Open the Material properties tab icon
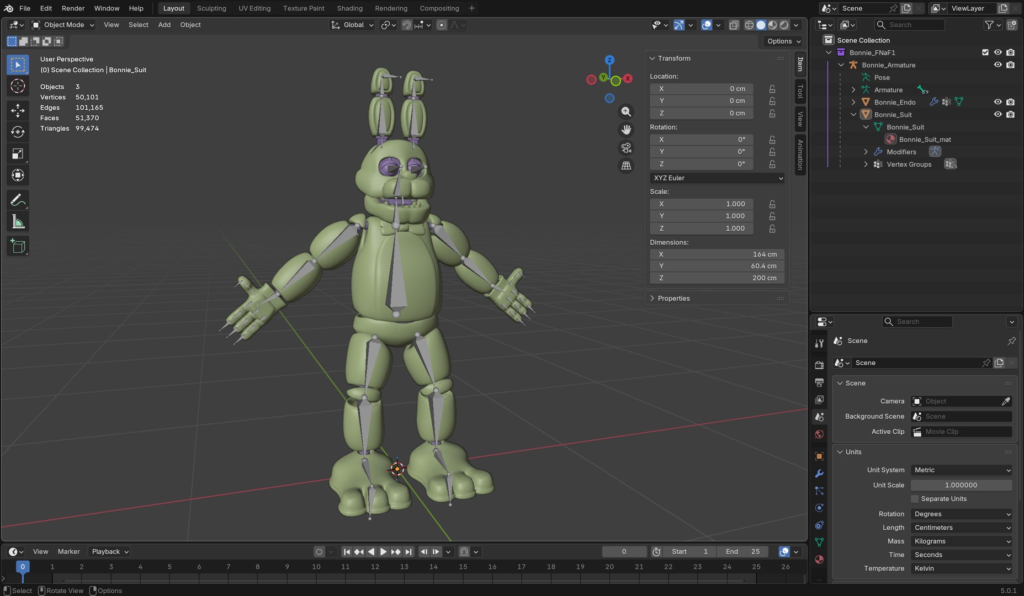The height and width of the screenshot is (596, 1024). [x=819, y=559]
